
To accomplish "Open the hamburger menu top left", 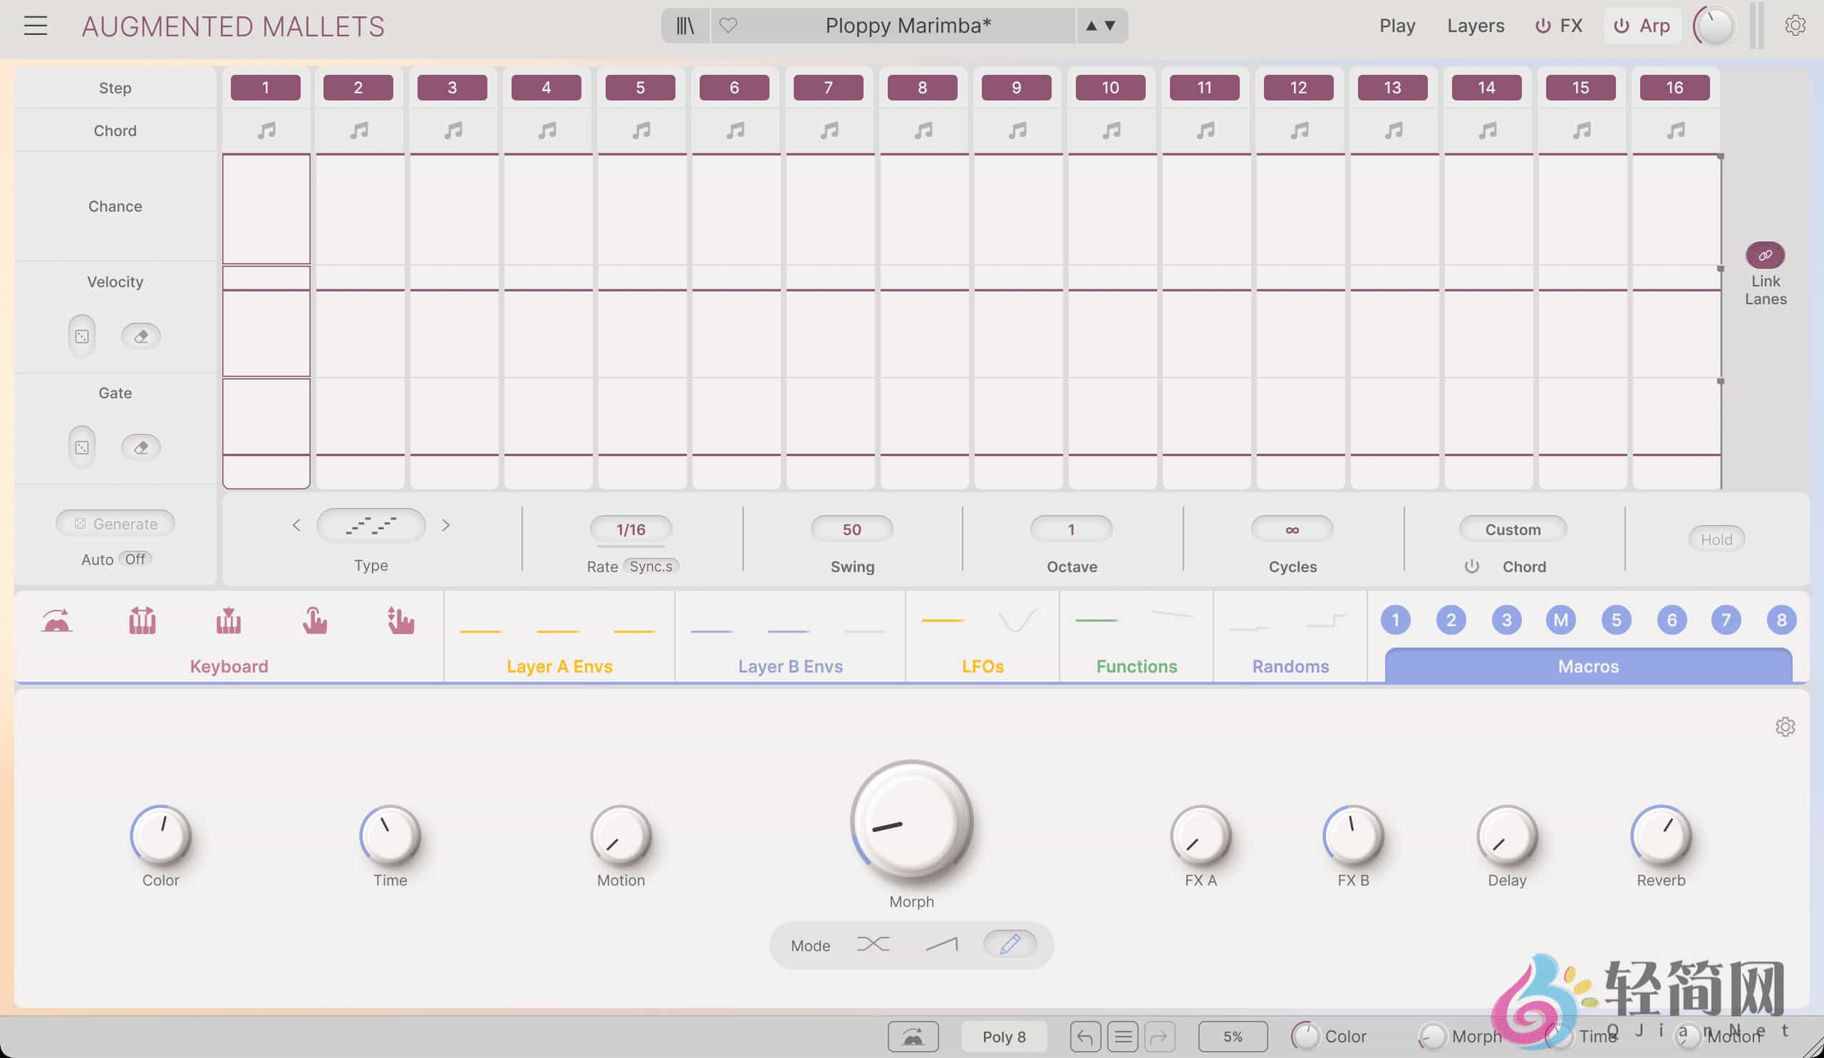I will tap(35, 26).
